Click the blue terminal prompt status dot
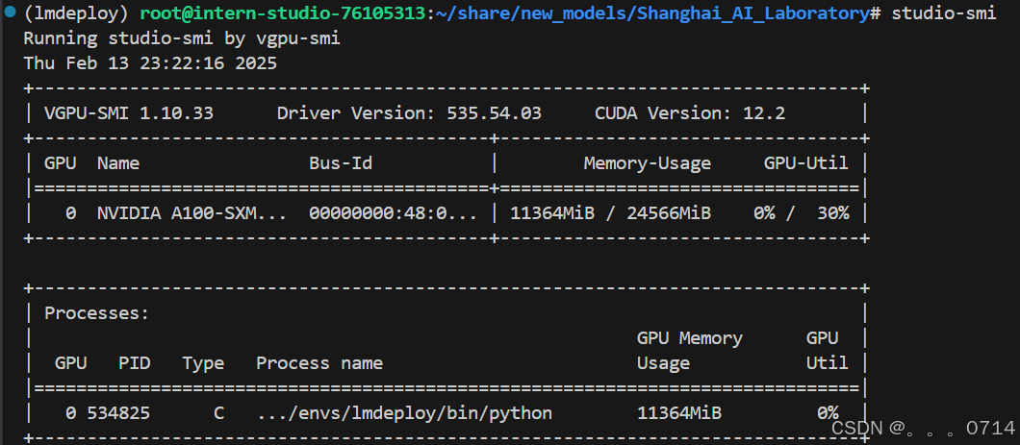Viewport: 1020px width, 445px height. pyautogui.click(x=9, y=12)
